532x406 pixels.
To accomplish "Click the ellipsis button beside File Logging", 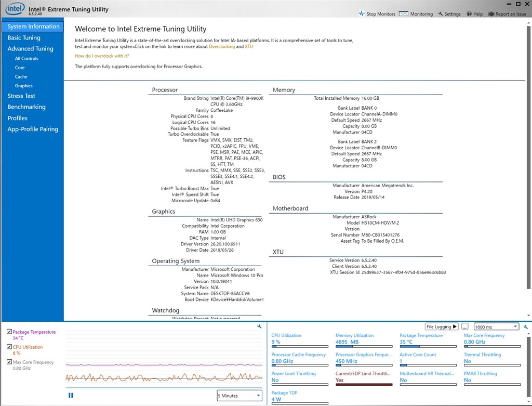I will (x=465, y=326).
